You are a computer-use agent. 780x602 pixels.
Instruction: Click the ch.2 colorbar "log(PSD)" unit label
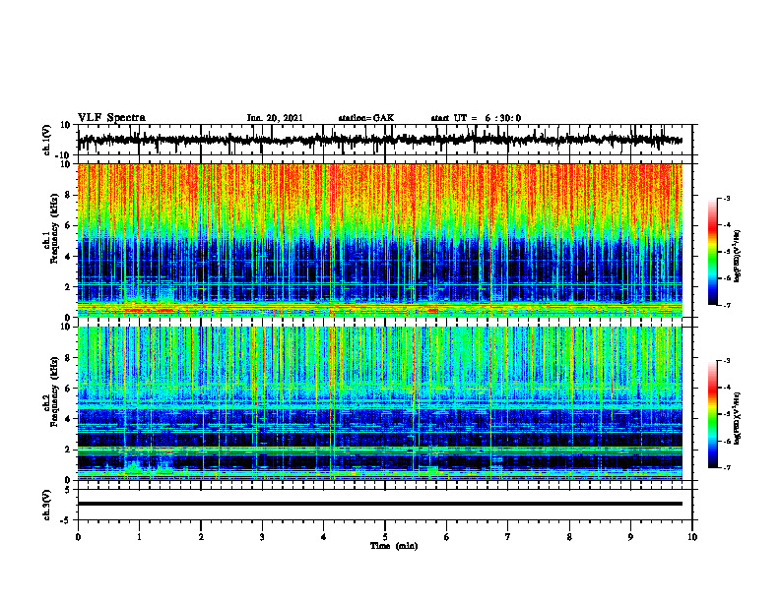tap(738, 418)
